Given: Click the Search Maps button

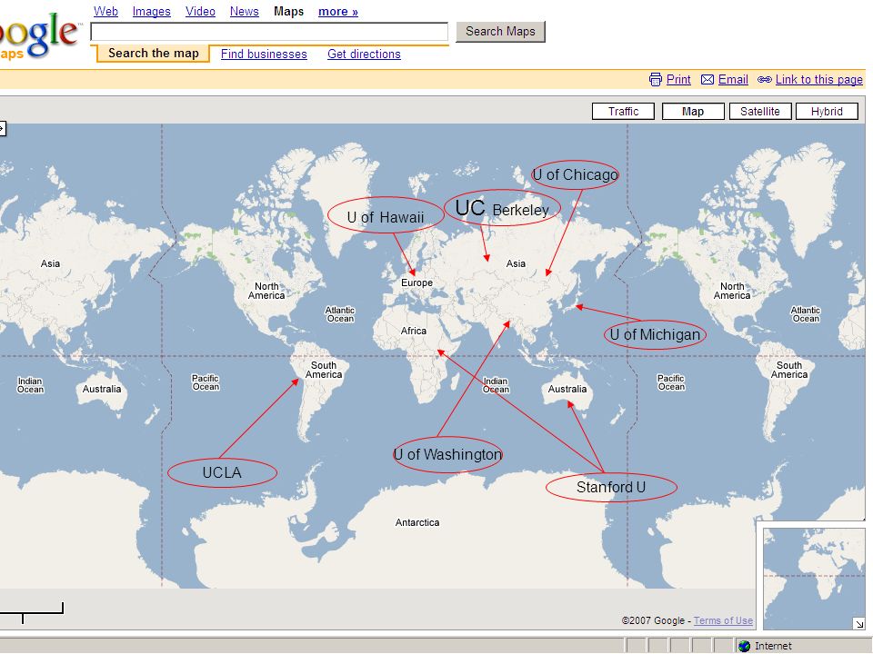Looking at the screenshot, I should 500,32.
